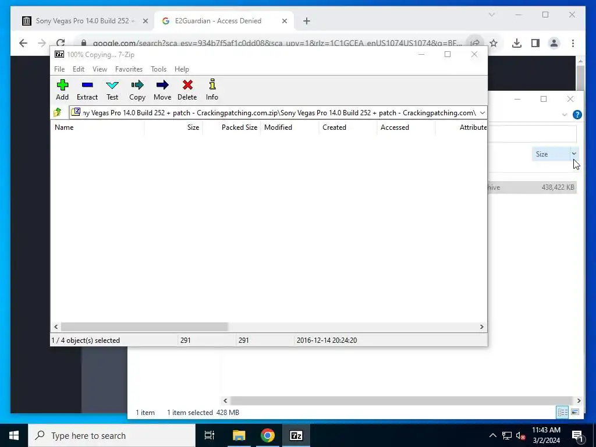596x447 pixels.
Task: Open the Tools menu in 7-Zip
Action: pyautogui.click(x=158, y=69)
